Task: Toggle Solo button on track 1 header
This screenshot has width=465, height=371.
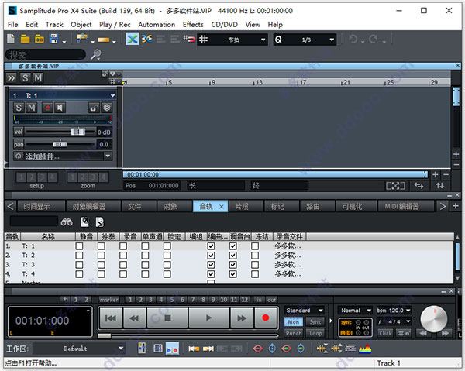Action: [x=19, y=108]
